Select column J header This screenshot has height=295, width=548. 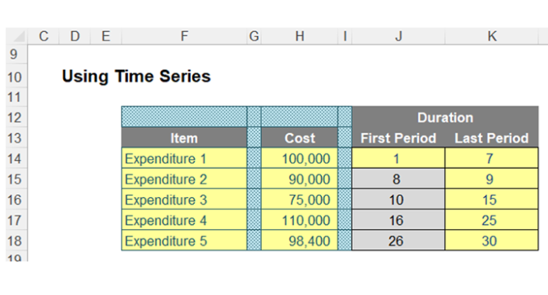(x=398, y=37)
